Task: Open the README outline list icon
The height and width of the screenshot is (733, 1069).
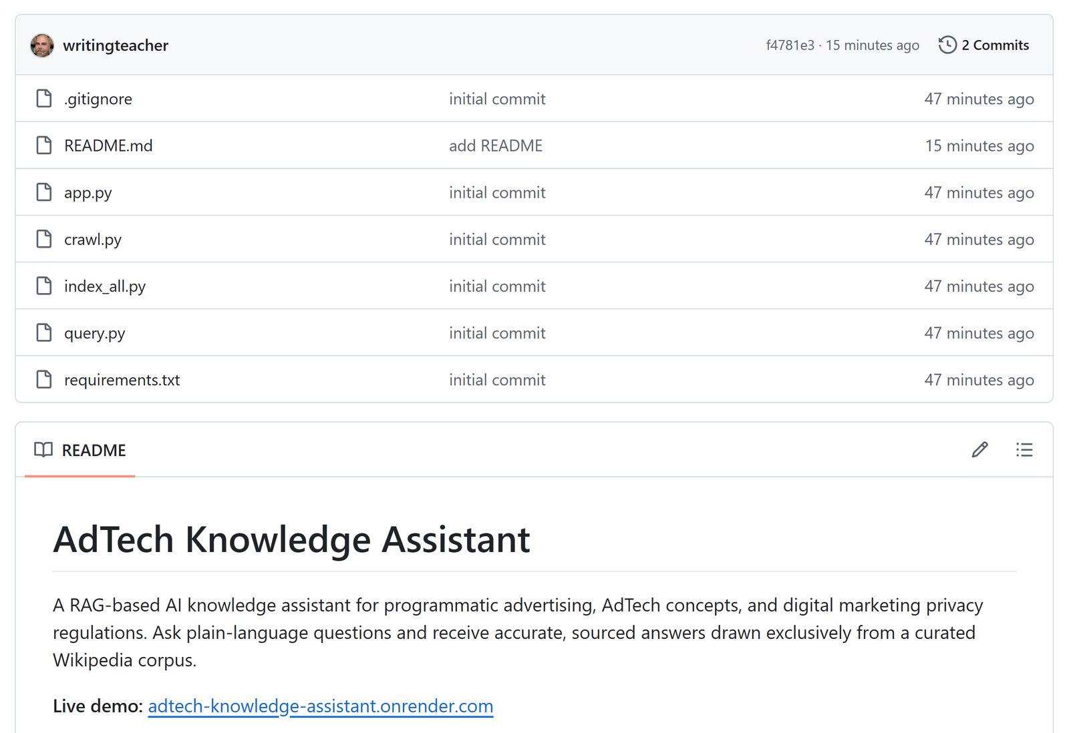Action: [1024, 450]
